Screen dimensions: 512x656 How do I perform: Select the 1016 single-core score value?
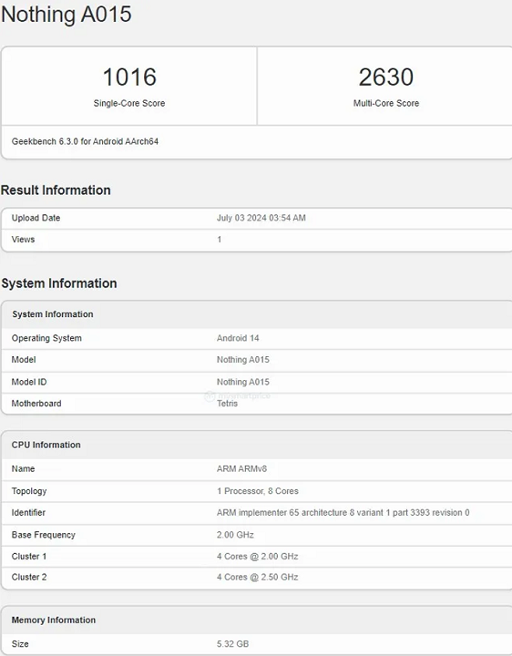pos(129,77)
